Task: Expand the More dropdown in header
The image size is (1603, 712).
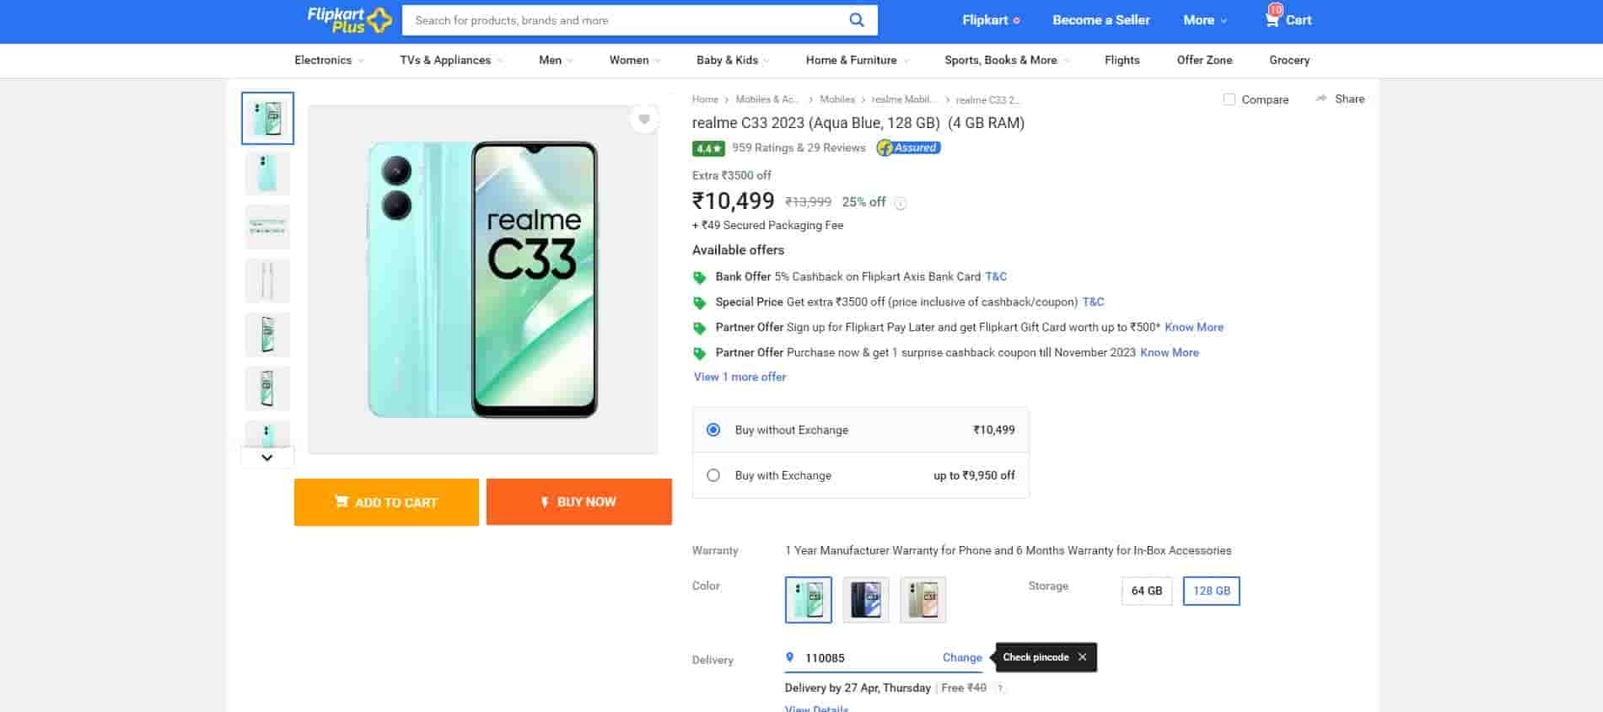Action: point(1204,20)
